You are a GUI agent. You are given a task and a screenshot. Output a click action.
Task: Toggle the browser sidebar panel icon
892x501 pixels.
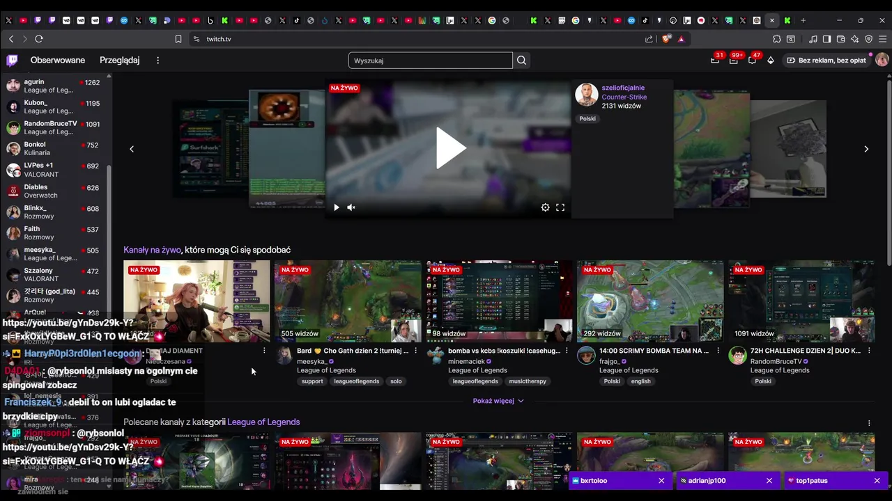pos(826,39)
